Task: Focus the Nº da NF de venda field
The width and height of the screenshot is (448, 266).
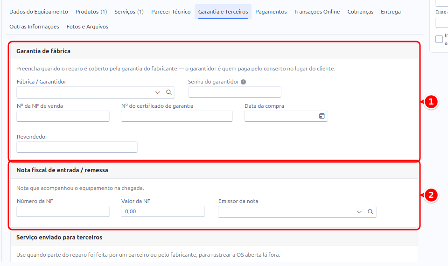Action: coord(63,116)
